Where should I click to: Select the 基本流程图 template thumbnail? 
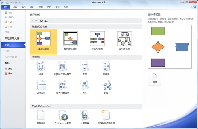pyautogui.click(x=43, y=42)
